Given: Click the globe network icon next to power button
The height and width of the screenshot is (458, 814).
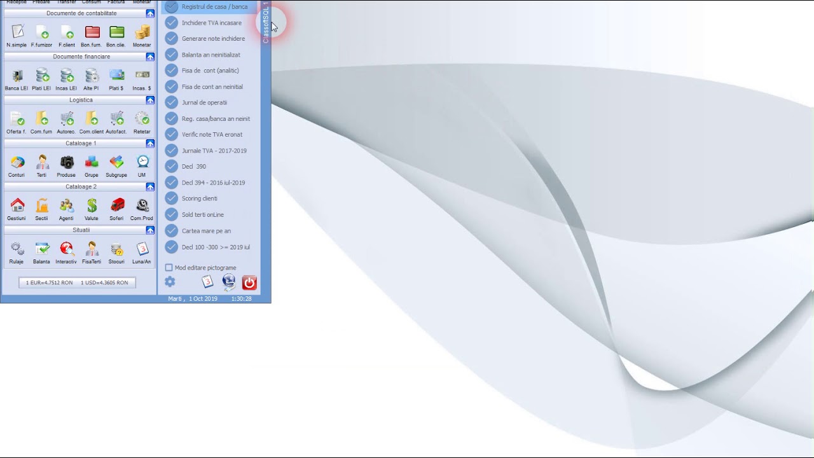Looking at the screenshot, I should [229, 282].
